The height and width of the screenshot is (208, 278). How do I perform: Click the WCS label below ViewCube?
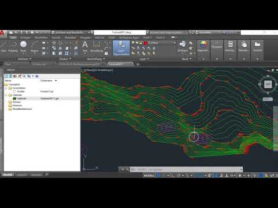click(x=268, y=99)
